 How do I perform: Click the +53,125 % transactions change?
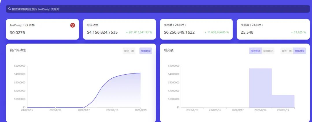pyautogui.click(x=298, y=32)
